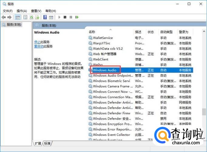Click gear icon beside WalletService
This screenshot has width=207, height=152.
click(x=90, y=38)
